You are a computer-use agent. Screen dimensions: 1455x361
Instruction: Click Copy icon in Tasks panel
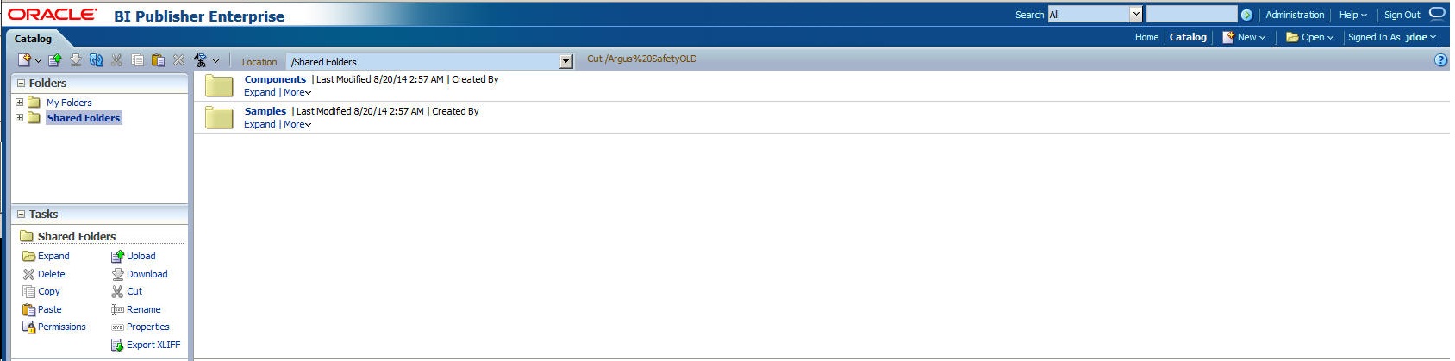pyautogui.click(x=28, y=291)
